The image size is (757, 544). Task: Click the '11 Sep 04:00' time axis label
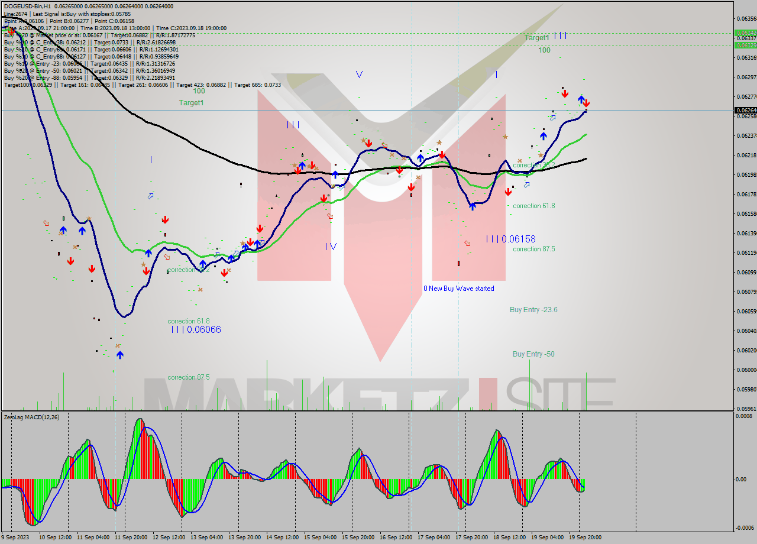point(92,537)
